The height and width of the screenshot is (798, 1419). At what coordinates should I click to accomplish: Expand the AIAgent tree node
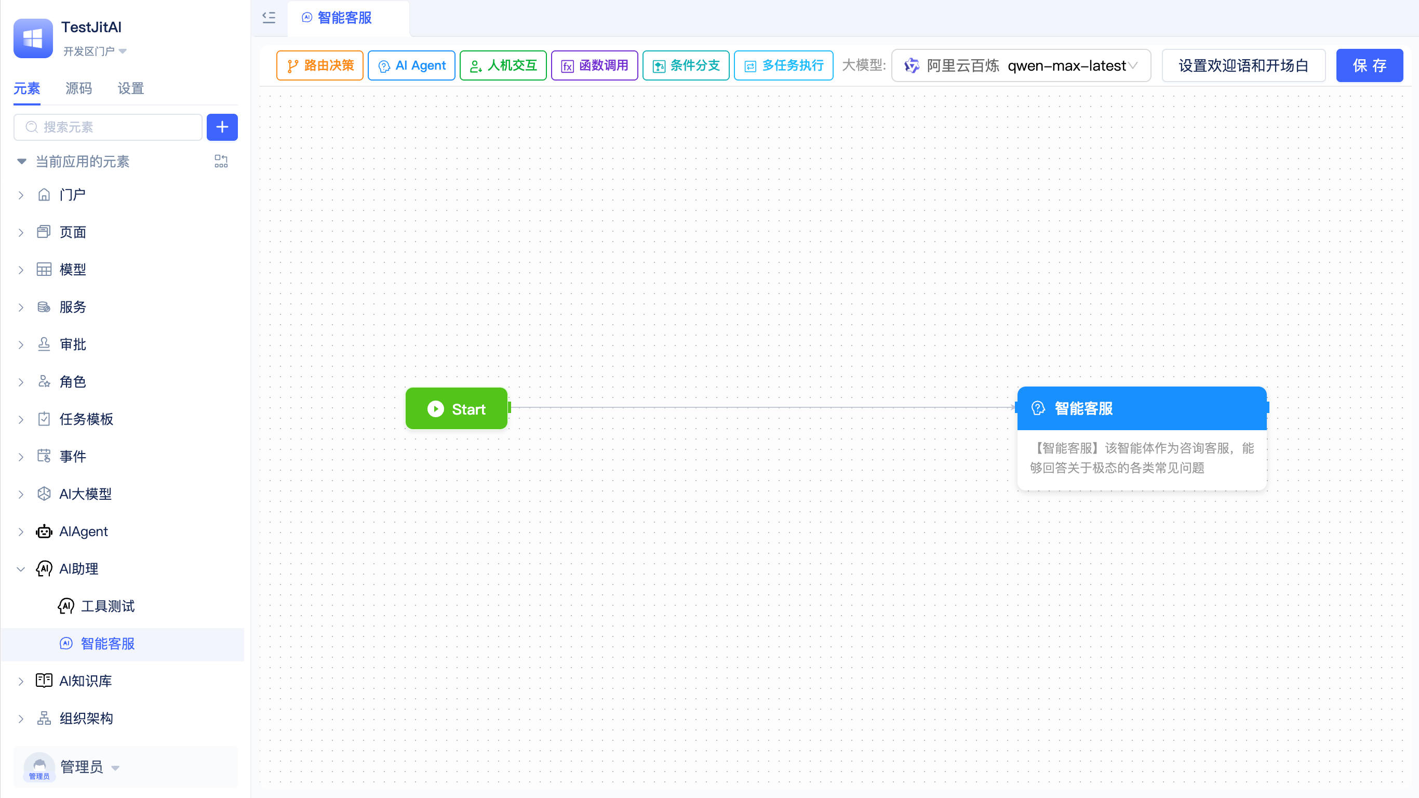pyautogui.click(x=21, y=532)
